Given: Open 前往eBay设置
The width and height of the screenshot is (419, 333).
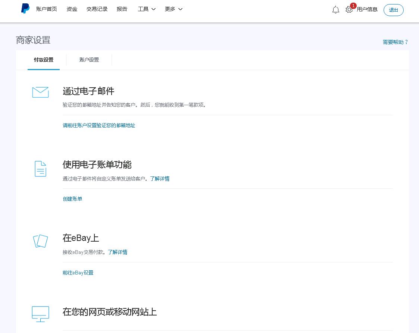Looking at the screenshot, I should (78, 273).
